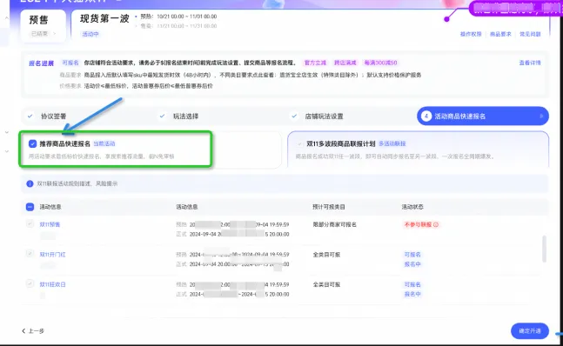Toggle the checkbox for the 双11狂欢日 row
The height and width of the screenshot is (346, 563).
click(30, 283)
